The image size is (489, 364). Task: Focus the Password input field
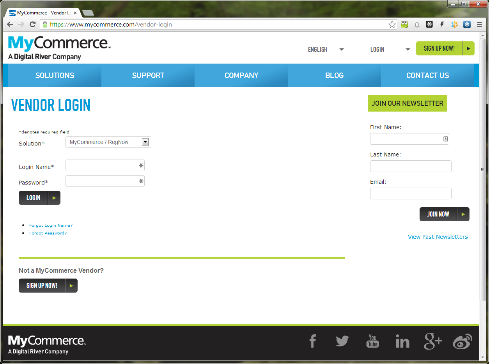pyautogui.click(x=105, y=181)
